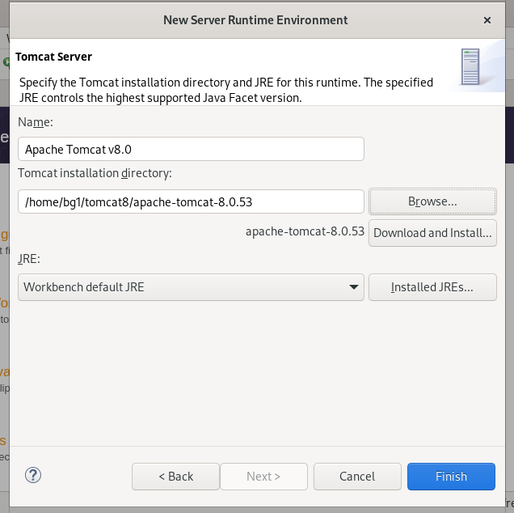Cancel the server runtime wizard
514x513 pixels.
tap(357, 477)
